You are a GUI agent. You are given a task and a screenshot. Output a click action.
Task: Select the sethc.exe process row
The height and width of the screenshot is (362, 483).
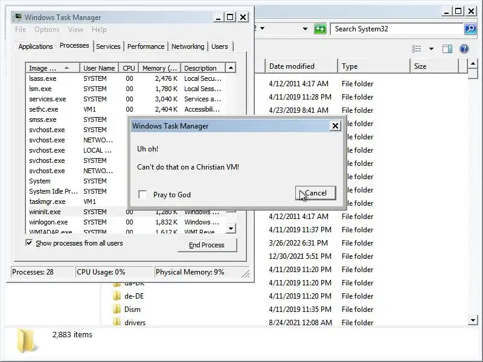coord(126,109)
